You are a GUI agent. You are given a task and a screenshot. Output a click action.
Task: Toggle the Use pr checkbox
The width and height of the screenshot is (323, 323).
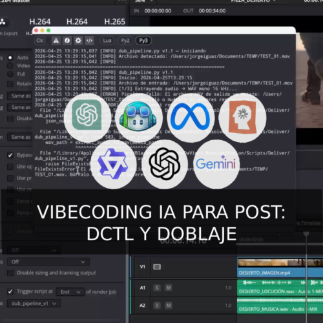10,178
